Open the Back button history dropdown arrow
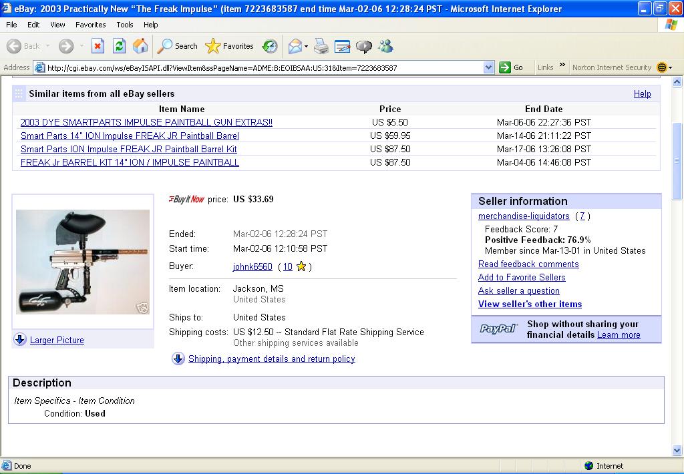The height and width of the screenshot is (474, 684). [x=47, y=46]
